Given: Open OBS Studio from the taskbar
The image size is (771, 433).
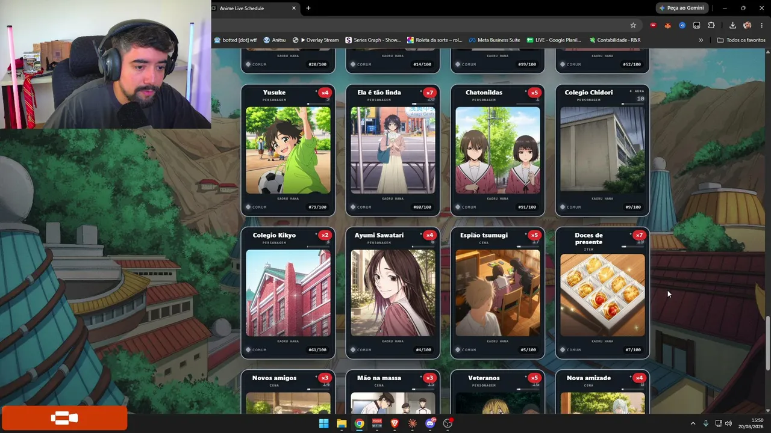Looking at the screenshot, I should coord(448,423).
